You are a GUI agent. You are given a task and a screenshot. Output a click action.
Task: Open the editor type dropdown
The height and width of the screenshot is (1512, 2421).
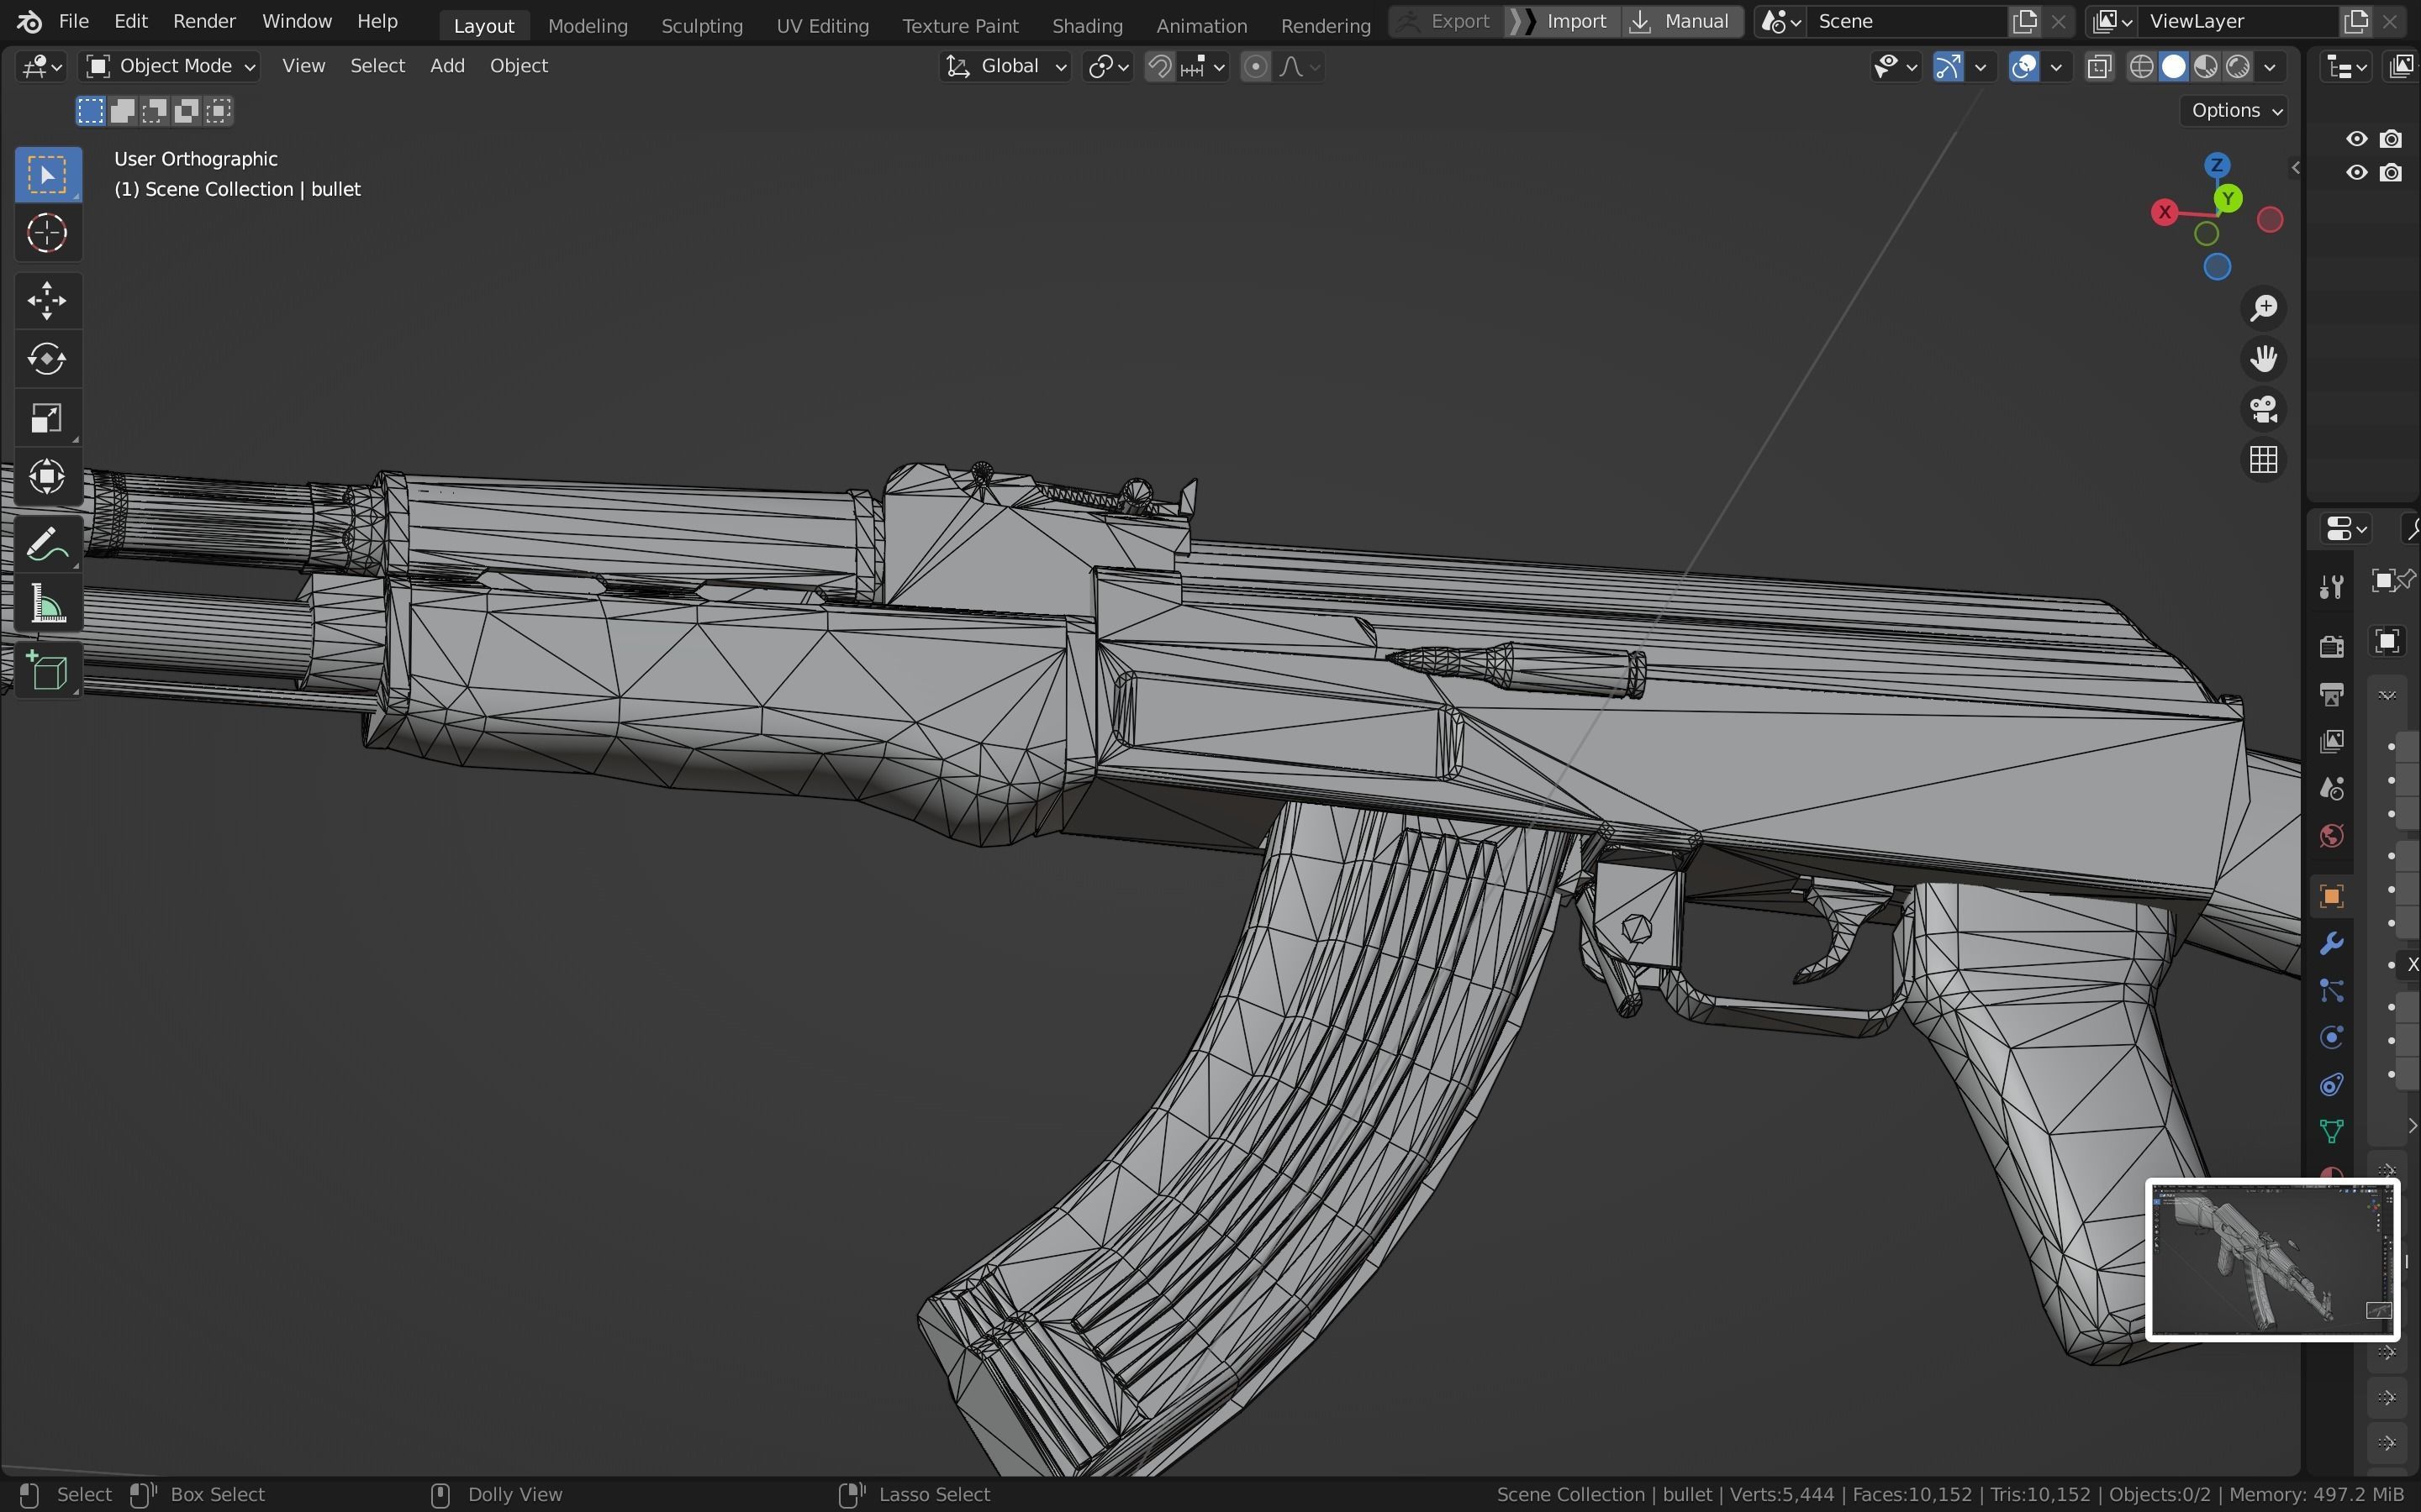[x=42, y=67]
